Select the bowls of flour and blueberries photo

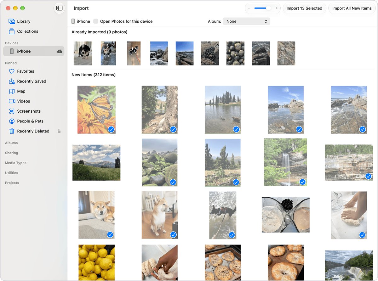286,215
